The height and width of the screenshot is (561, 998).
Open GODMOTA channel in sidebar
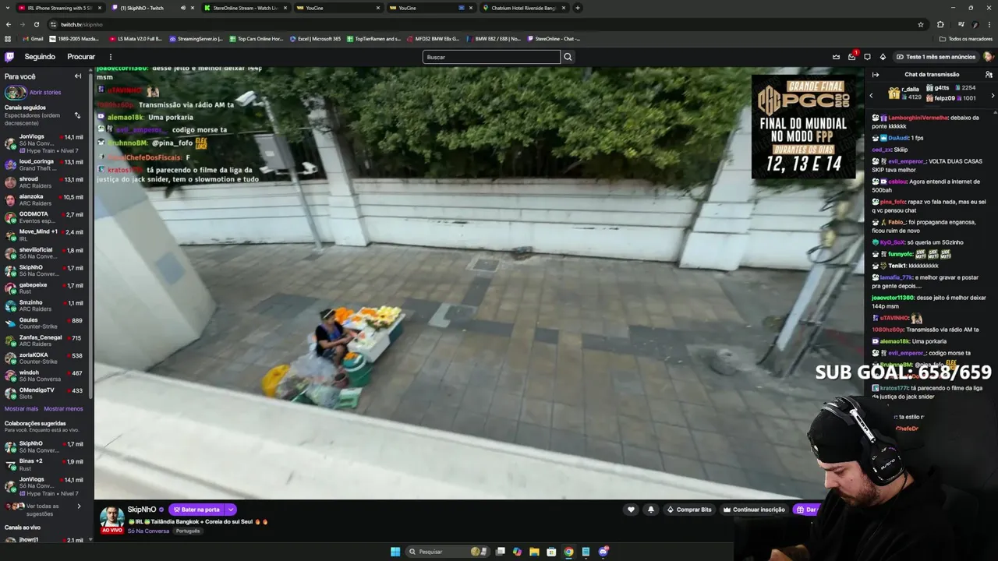(x=44, y=217)
